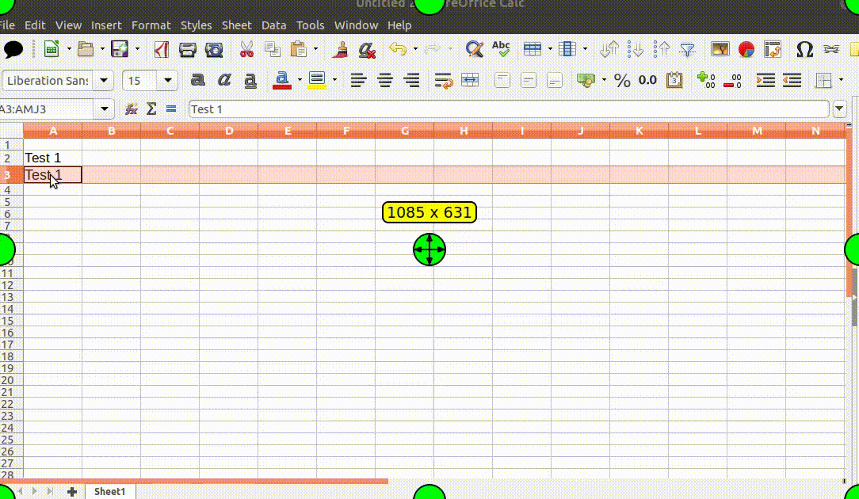
Task: Toggle bold formatting
Action: (x=197, y=80)
